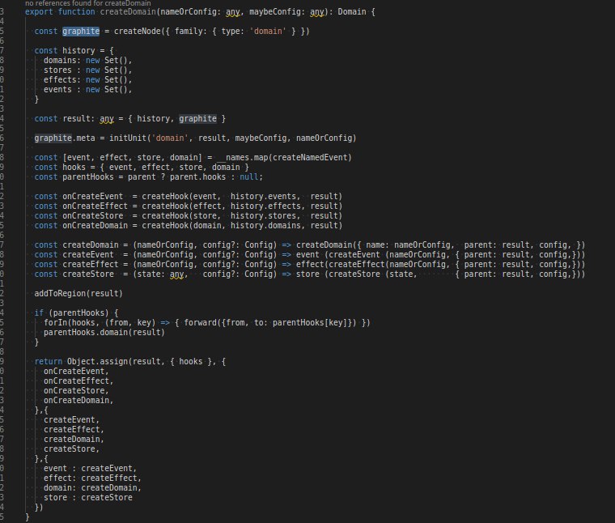The width and height of the screenshot is (615, 523).
Task: Click "createStore" in "const createStore =" line
Action: coord(88,274)
